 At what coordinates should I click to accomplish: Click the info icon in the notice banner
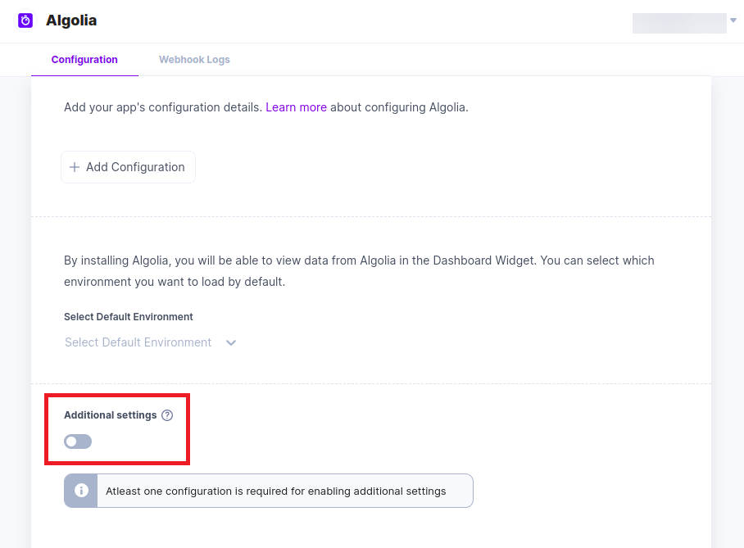[81, 491]
